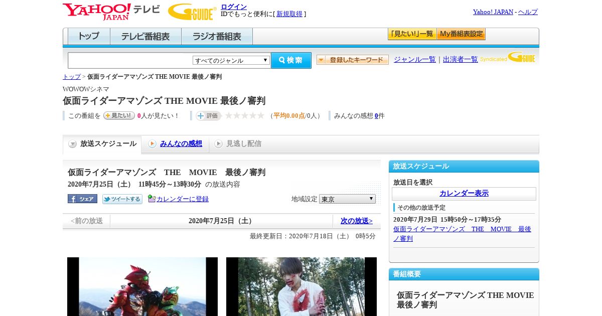Click the 放送スケジュール tab arrow icon
602x316 pixels.
[x=73, y=144]
